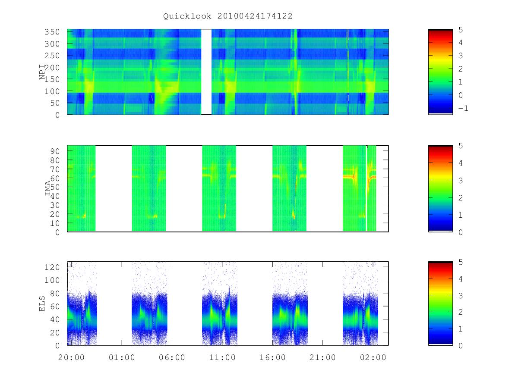
Task: Click the 01:00 time axis tick label
Action: [122, 358]
